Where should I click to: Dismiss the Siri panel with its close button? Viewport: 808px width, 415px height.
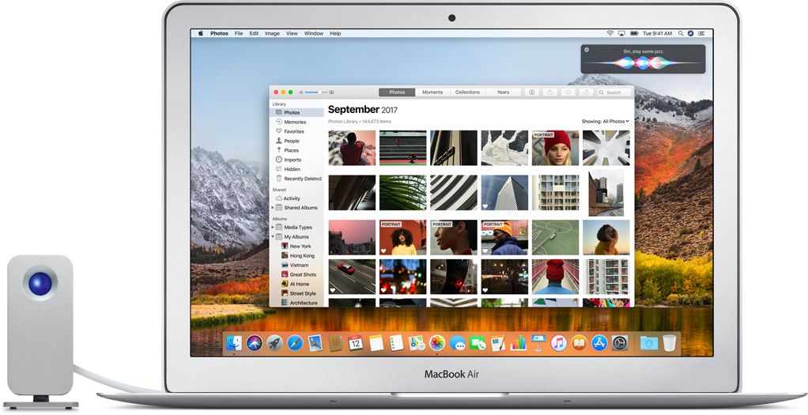[587, 50]
